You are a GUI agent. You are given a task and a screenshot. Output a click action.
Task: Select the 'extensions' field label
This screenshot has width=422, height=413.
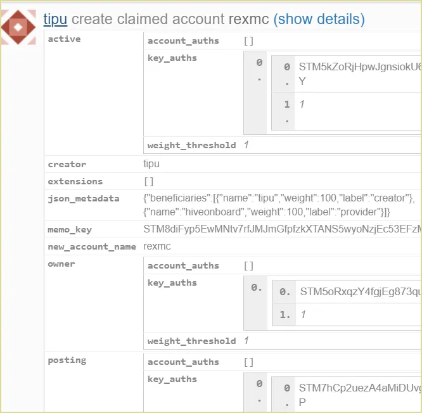click(x=75, y=181)
